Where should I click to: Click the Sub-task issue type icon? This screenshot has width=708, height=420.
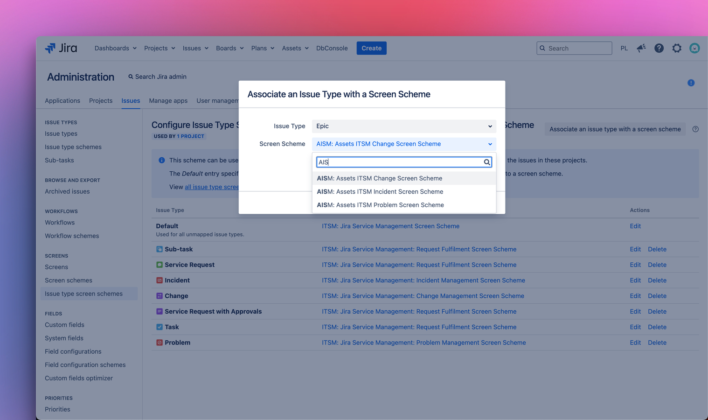pos(160,249)
